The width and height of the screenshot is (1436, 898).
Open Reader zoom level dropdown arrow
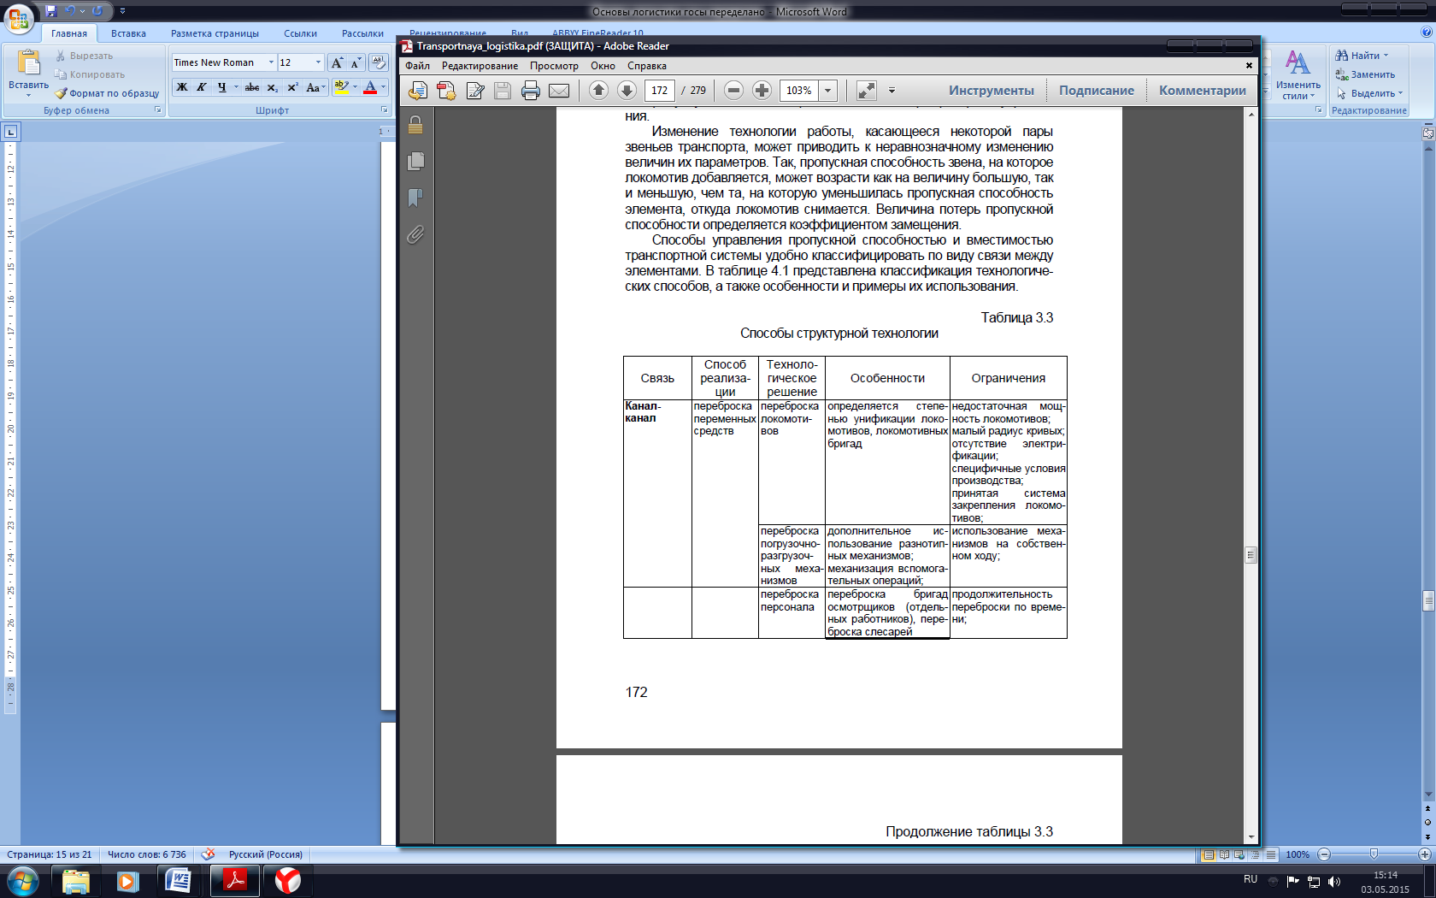[x=827, y=90]
